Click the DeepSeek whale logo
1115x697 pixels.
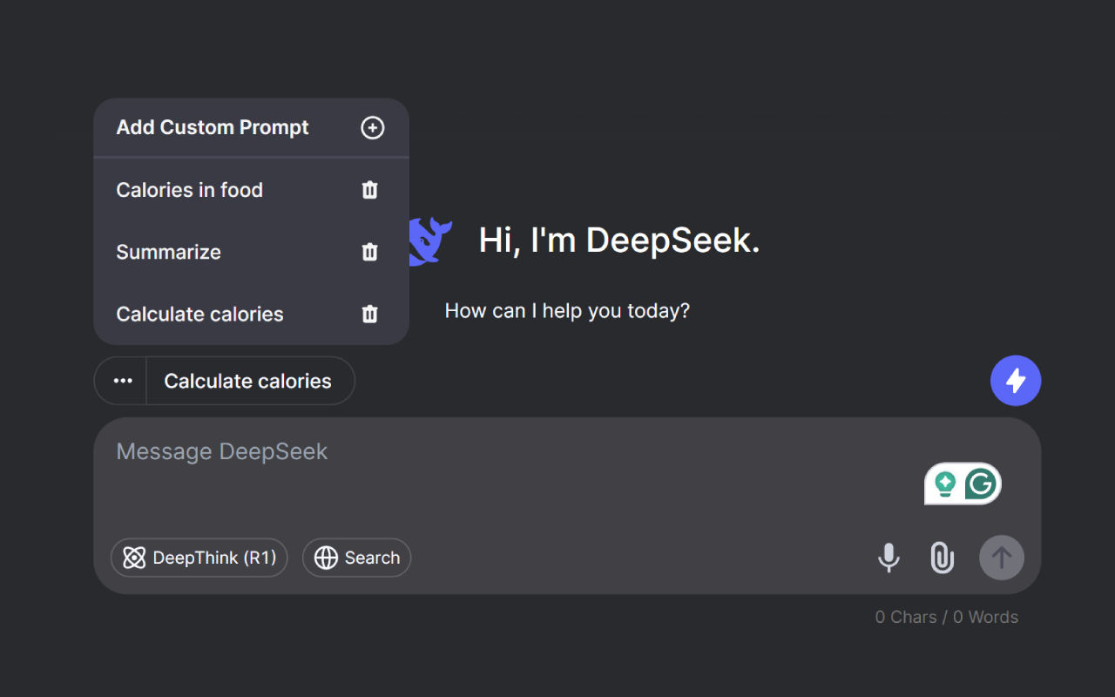430,241
